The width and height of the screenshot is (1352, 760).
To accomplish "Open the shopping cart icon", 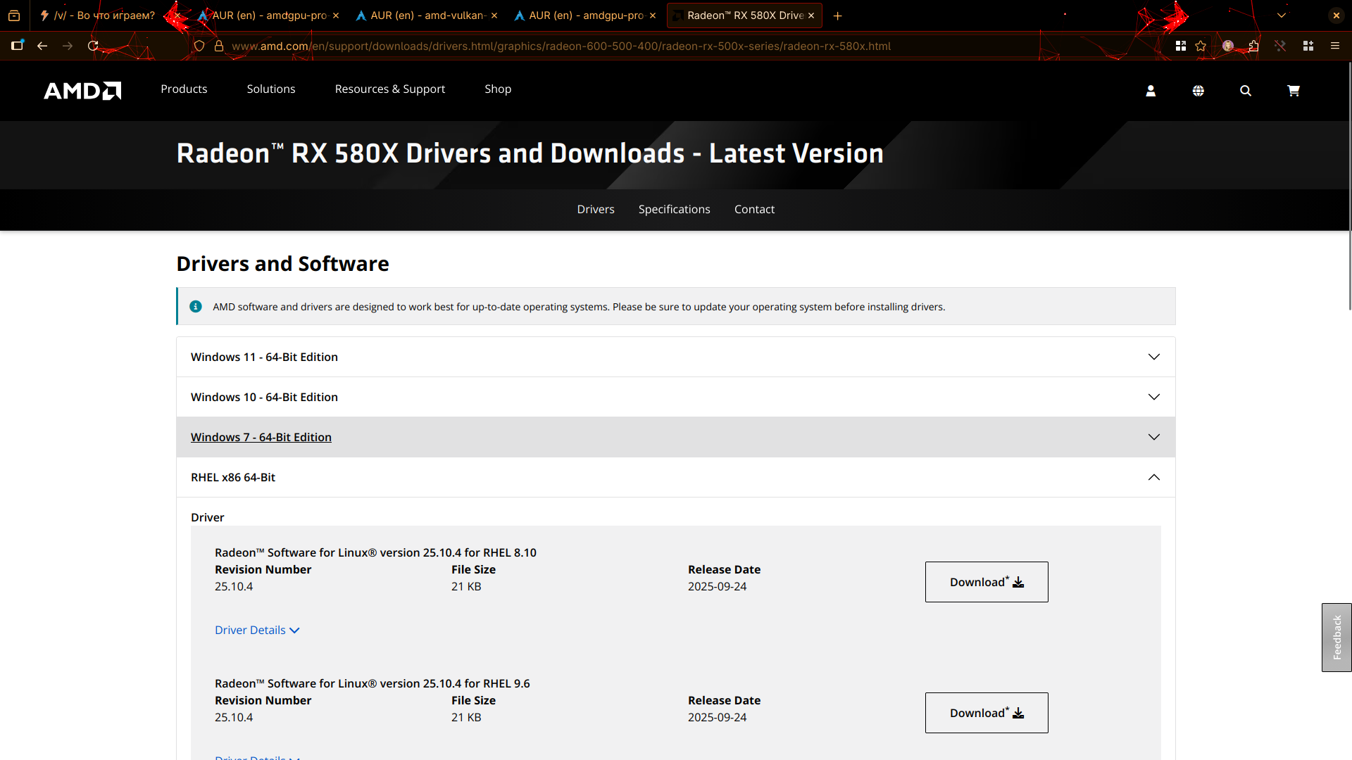I will (1294, 91).
